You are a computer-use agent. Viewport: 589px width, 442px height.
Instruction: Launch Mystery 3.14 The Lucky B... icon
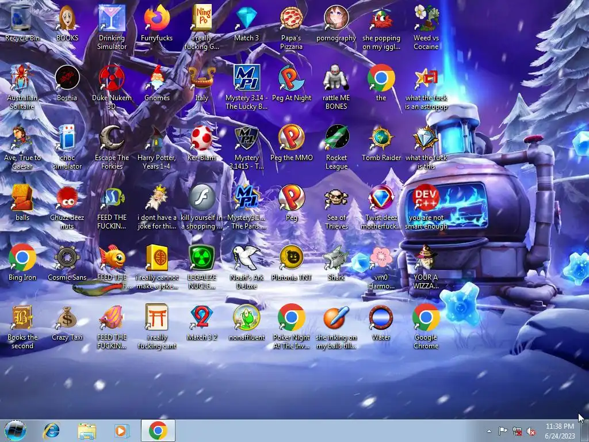(246, 87)
